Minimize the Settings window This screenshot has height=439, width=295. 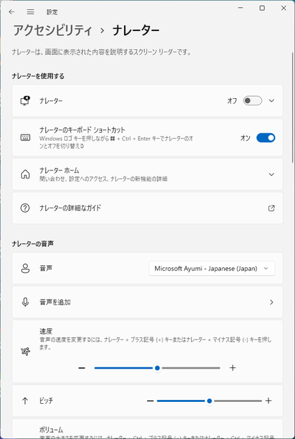[241, 8]
